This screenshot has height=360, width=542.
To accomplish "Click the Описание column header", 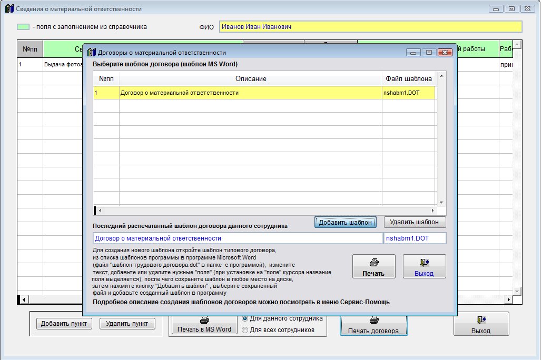I will (251, 79).
